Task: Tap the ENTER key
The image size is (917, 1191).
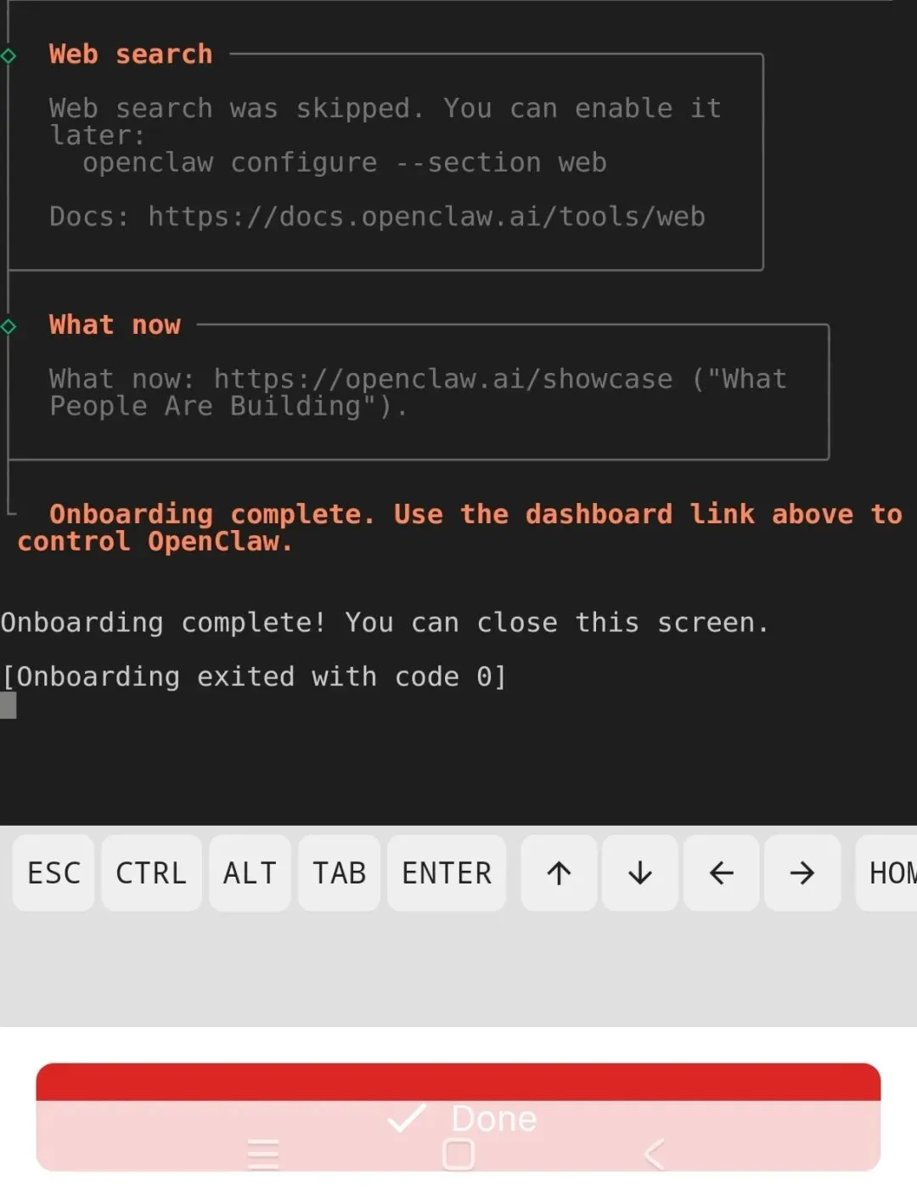Action: coord(447,872)
